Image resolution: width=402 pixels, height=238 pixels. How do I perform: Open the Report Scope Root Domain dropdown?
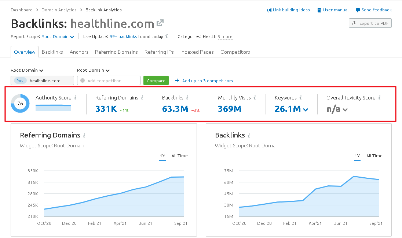tap(58, 37)
